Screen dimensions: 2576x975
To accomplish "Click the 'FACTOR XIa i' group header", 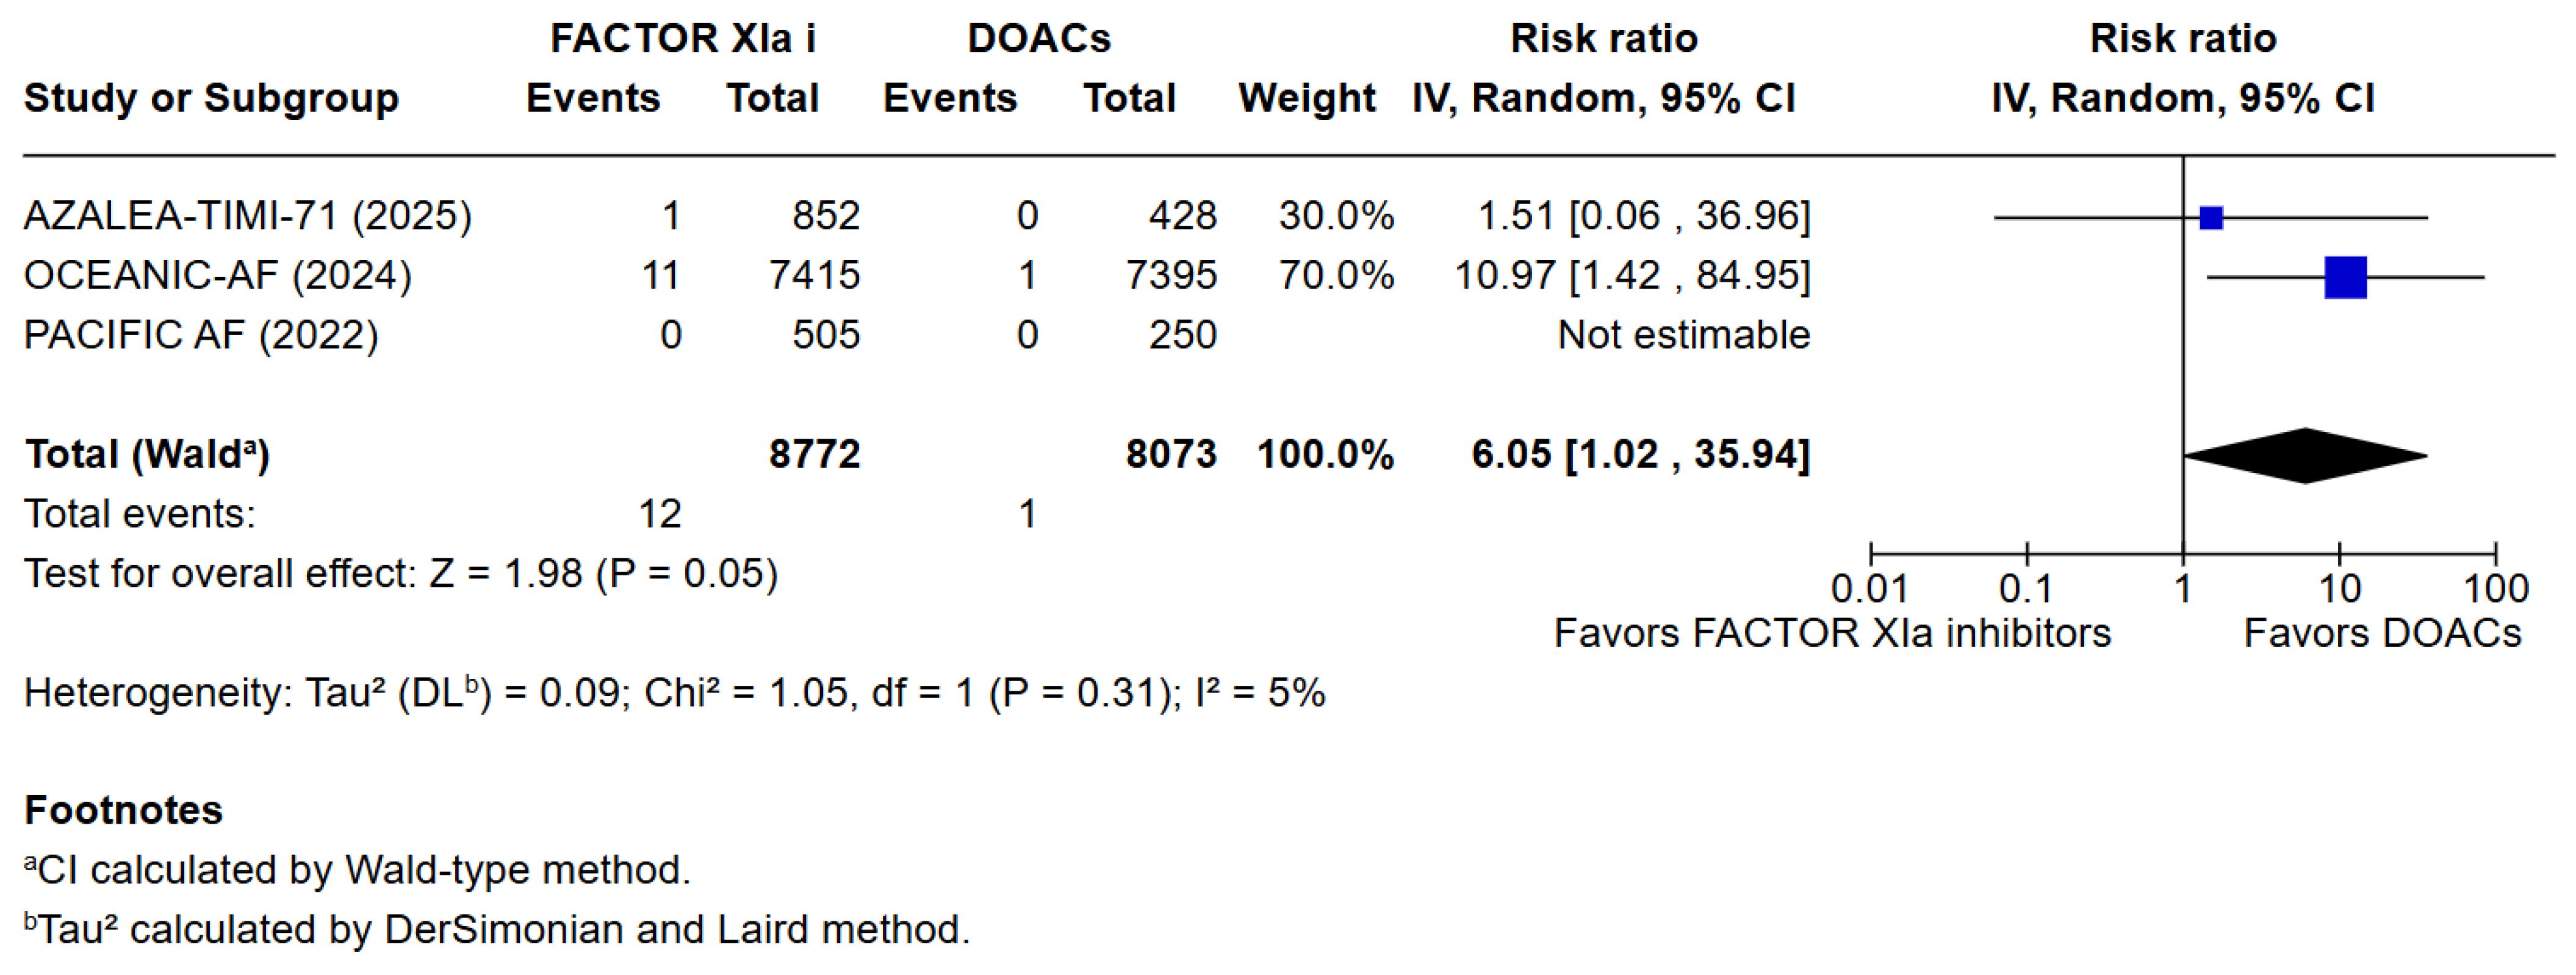I will point(683,38).
